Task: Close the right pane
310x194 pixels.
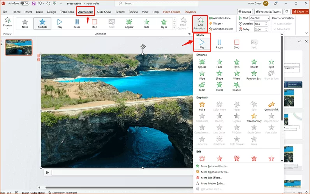Action: pos(306,42)
